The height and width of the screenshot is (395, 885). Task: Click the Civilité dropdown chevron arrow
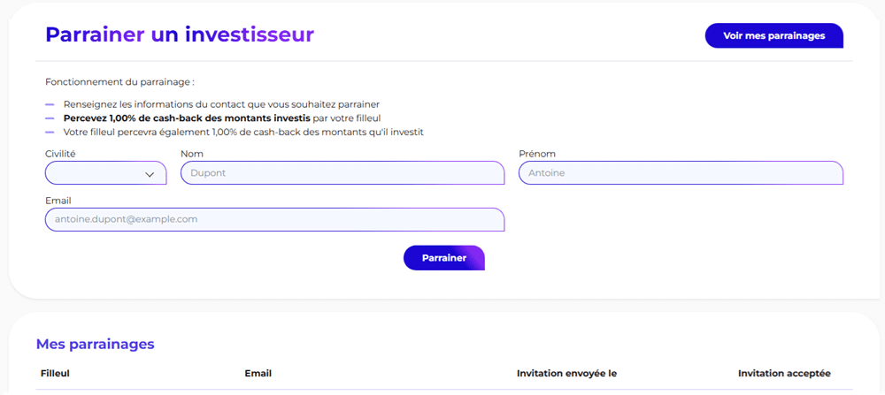tap(150, 174)
